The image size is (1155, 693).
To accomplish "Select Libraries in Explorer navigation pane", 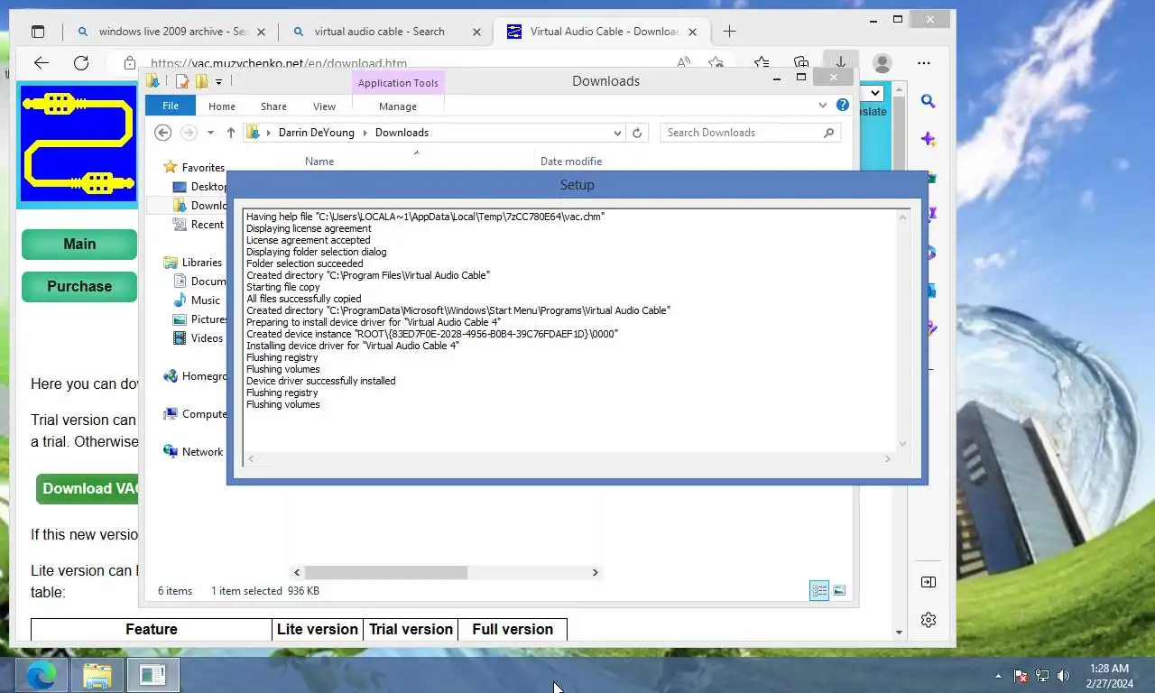I will click(201, 263).
